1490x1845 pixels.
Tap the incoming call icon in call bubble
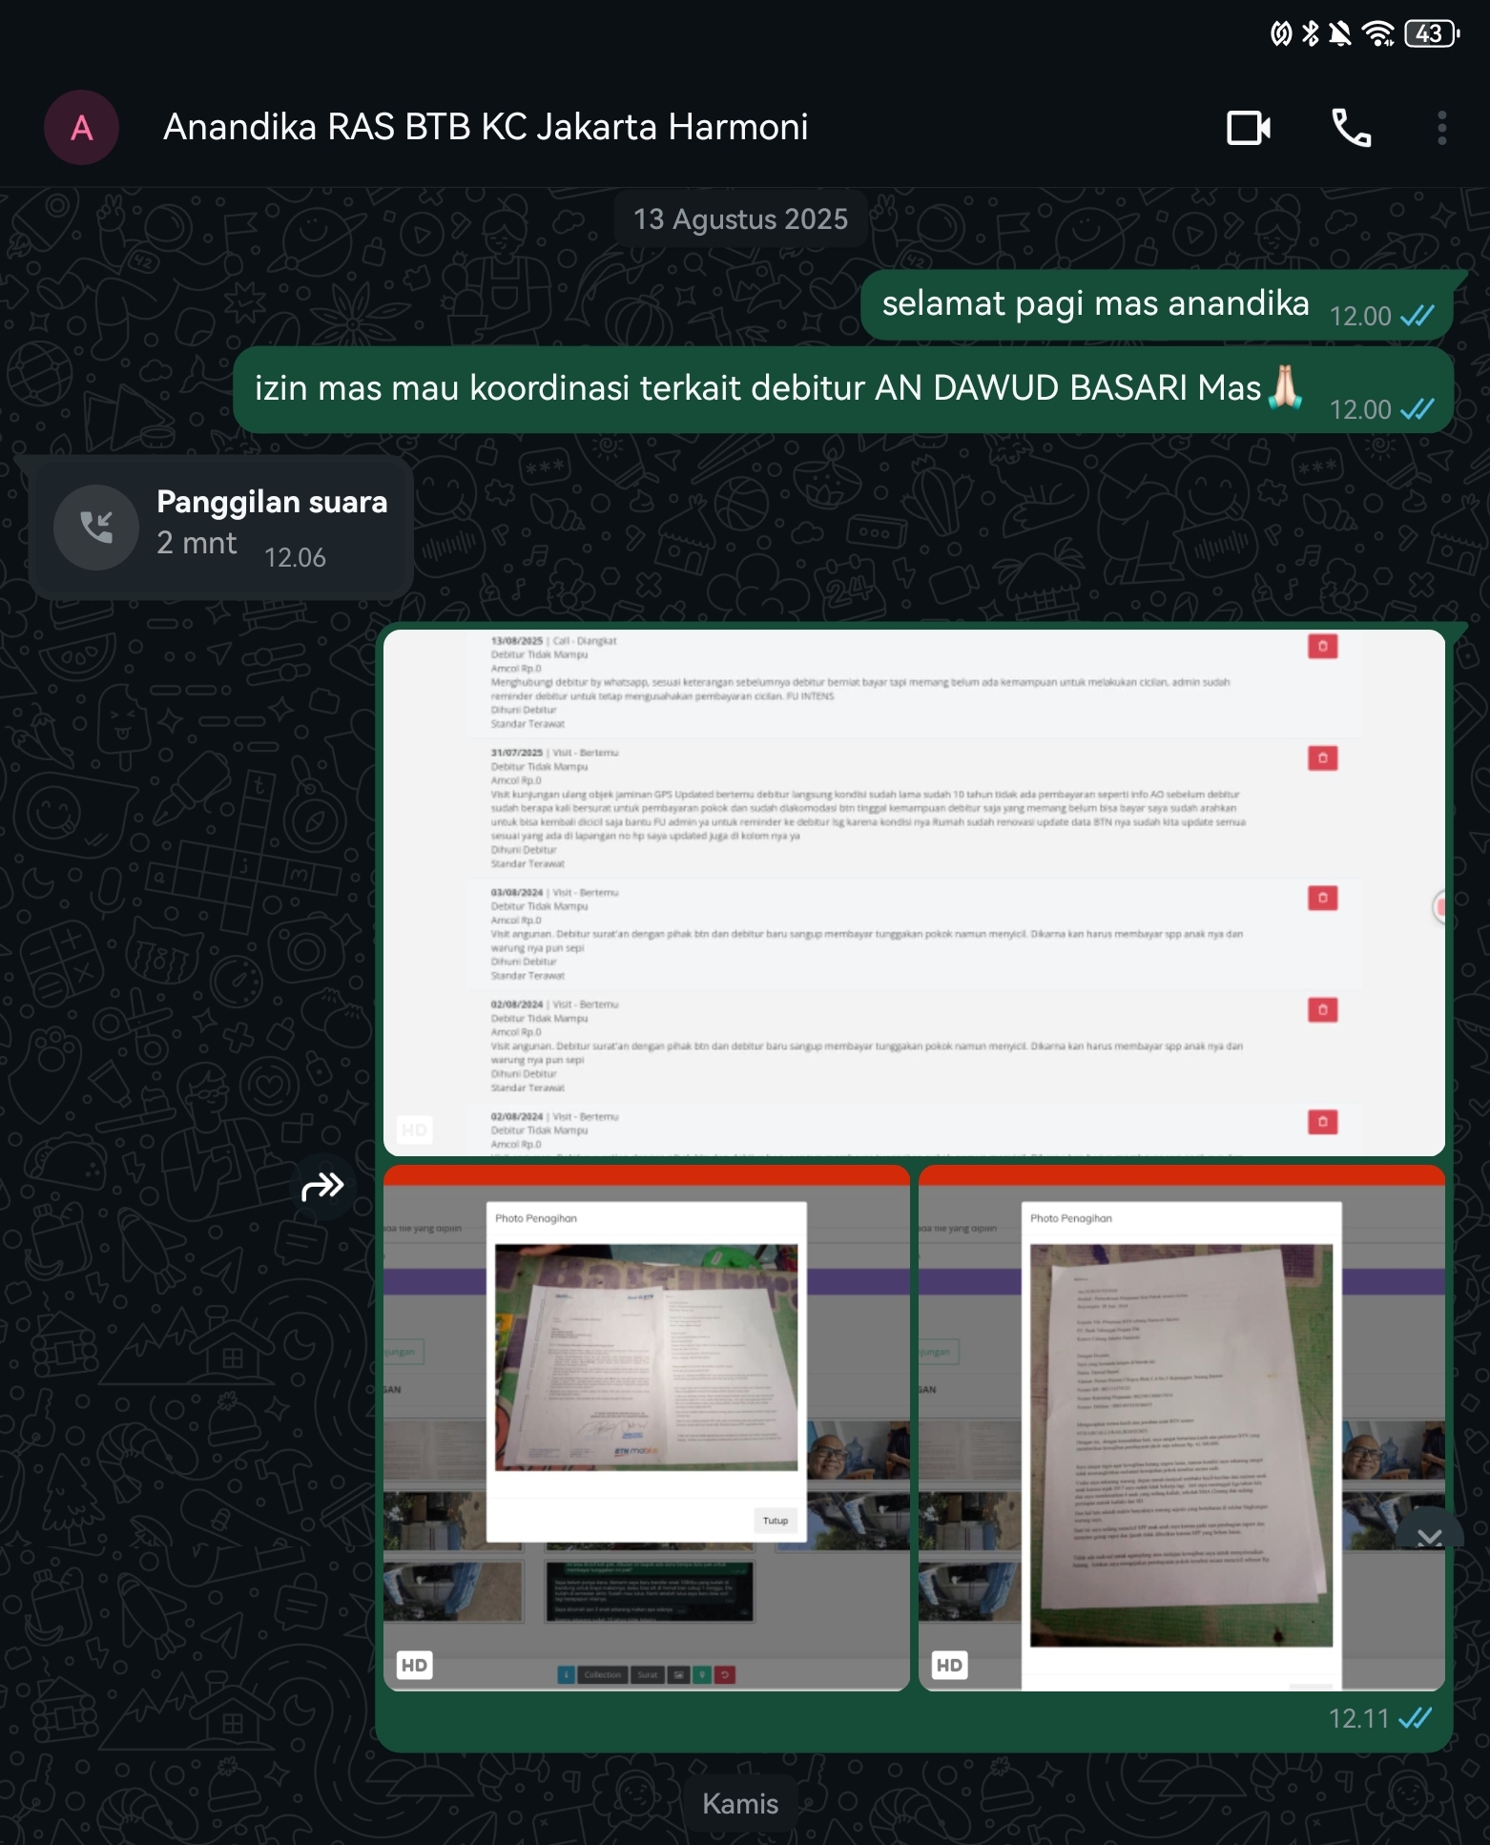point(96,528)
